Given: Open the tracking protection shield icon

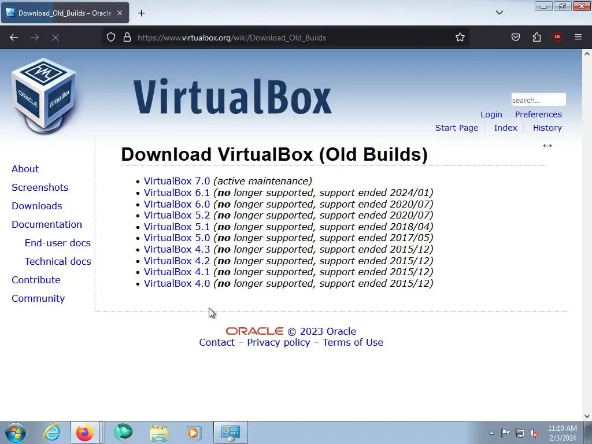Looking at the screenshot, I should click(110, 38).
